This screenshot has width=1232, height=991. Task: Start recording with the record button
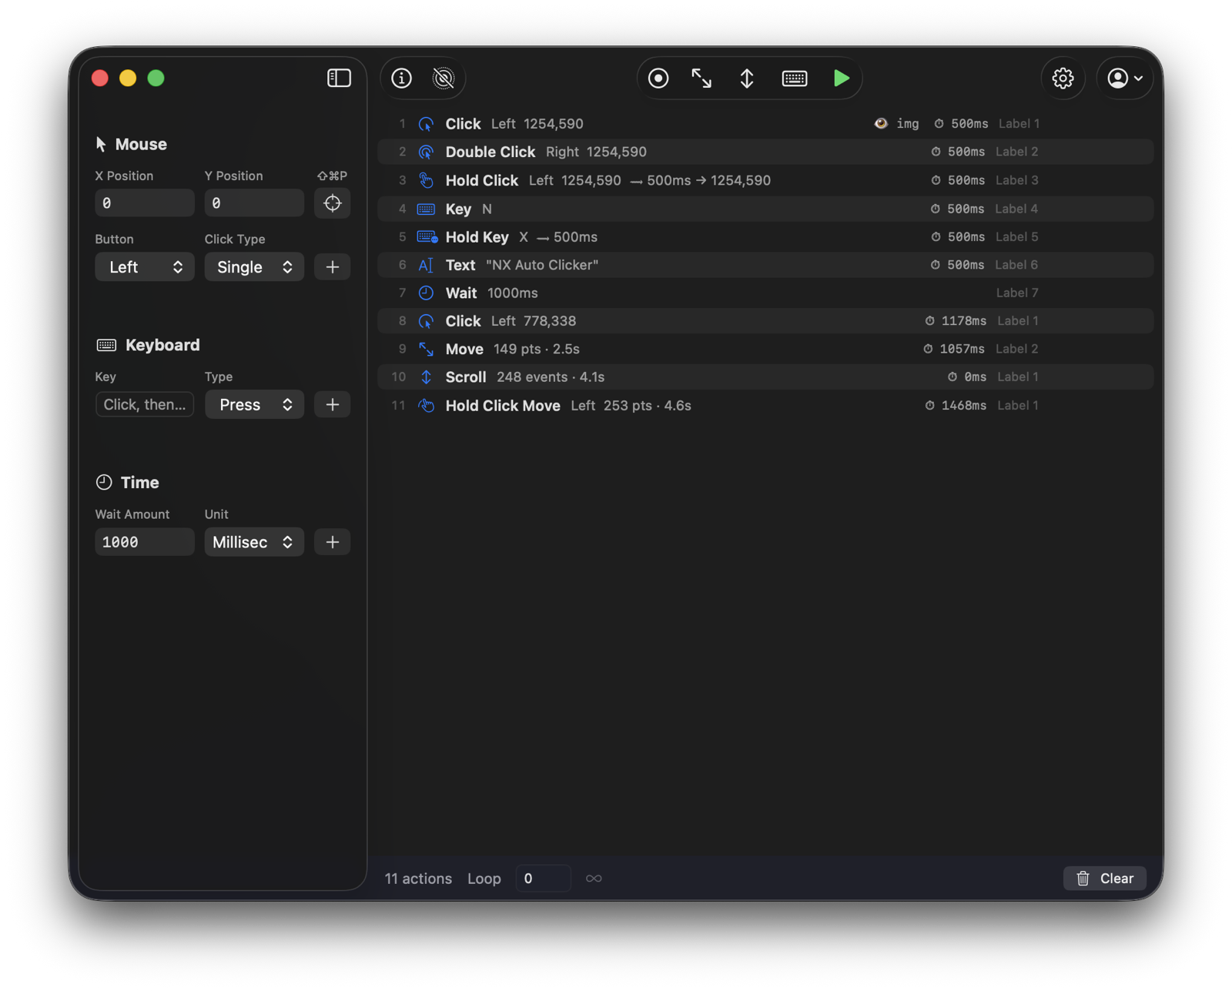coord(658,78)
